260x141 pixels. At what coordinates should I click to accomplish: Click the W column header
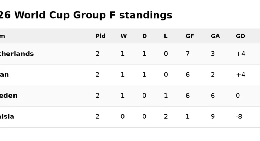click(x=123, y=36)
